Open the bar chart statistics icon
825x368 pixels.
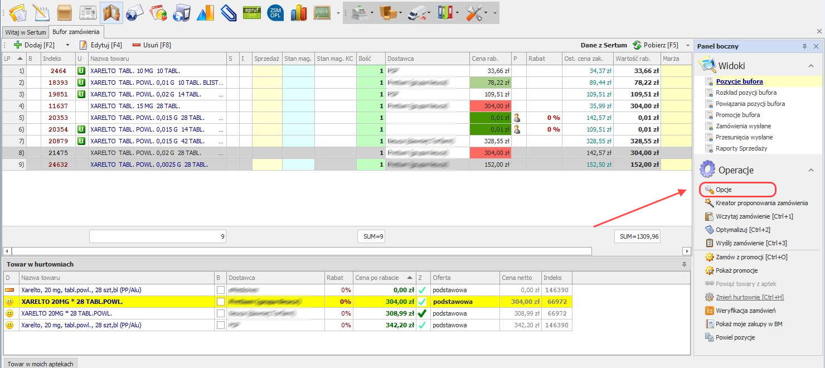pos(299,12)
